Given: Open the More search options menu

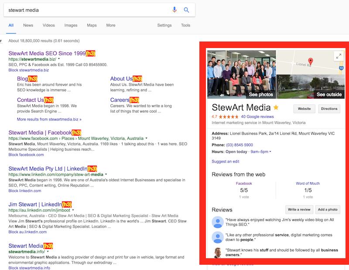Looking at the screenshot, I should [x=111, y=25].
